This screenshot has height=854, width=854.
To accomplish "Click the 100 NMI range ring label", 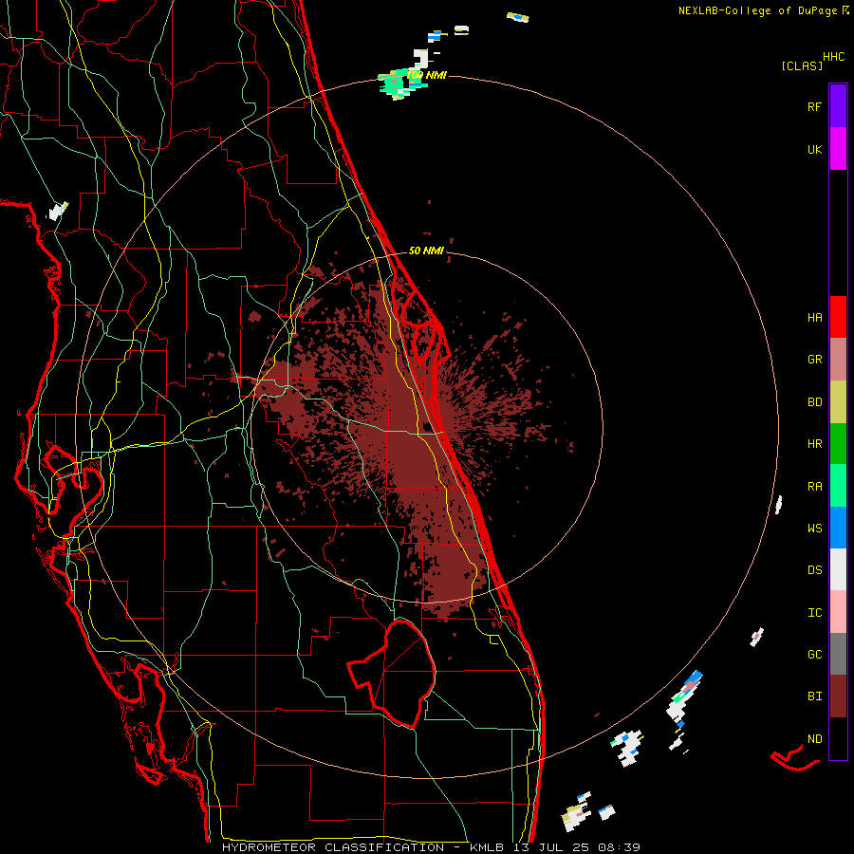I will [426, 75].
